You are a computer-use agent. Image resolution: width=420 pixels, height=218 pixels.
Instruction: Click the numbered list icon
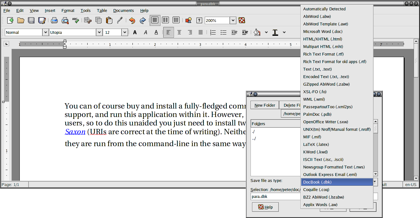point(213,32)
